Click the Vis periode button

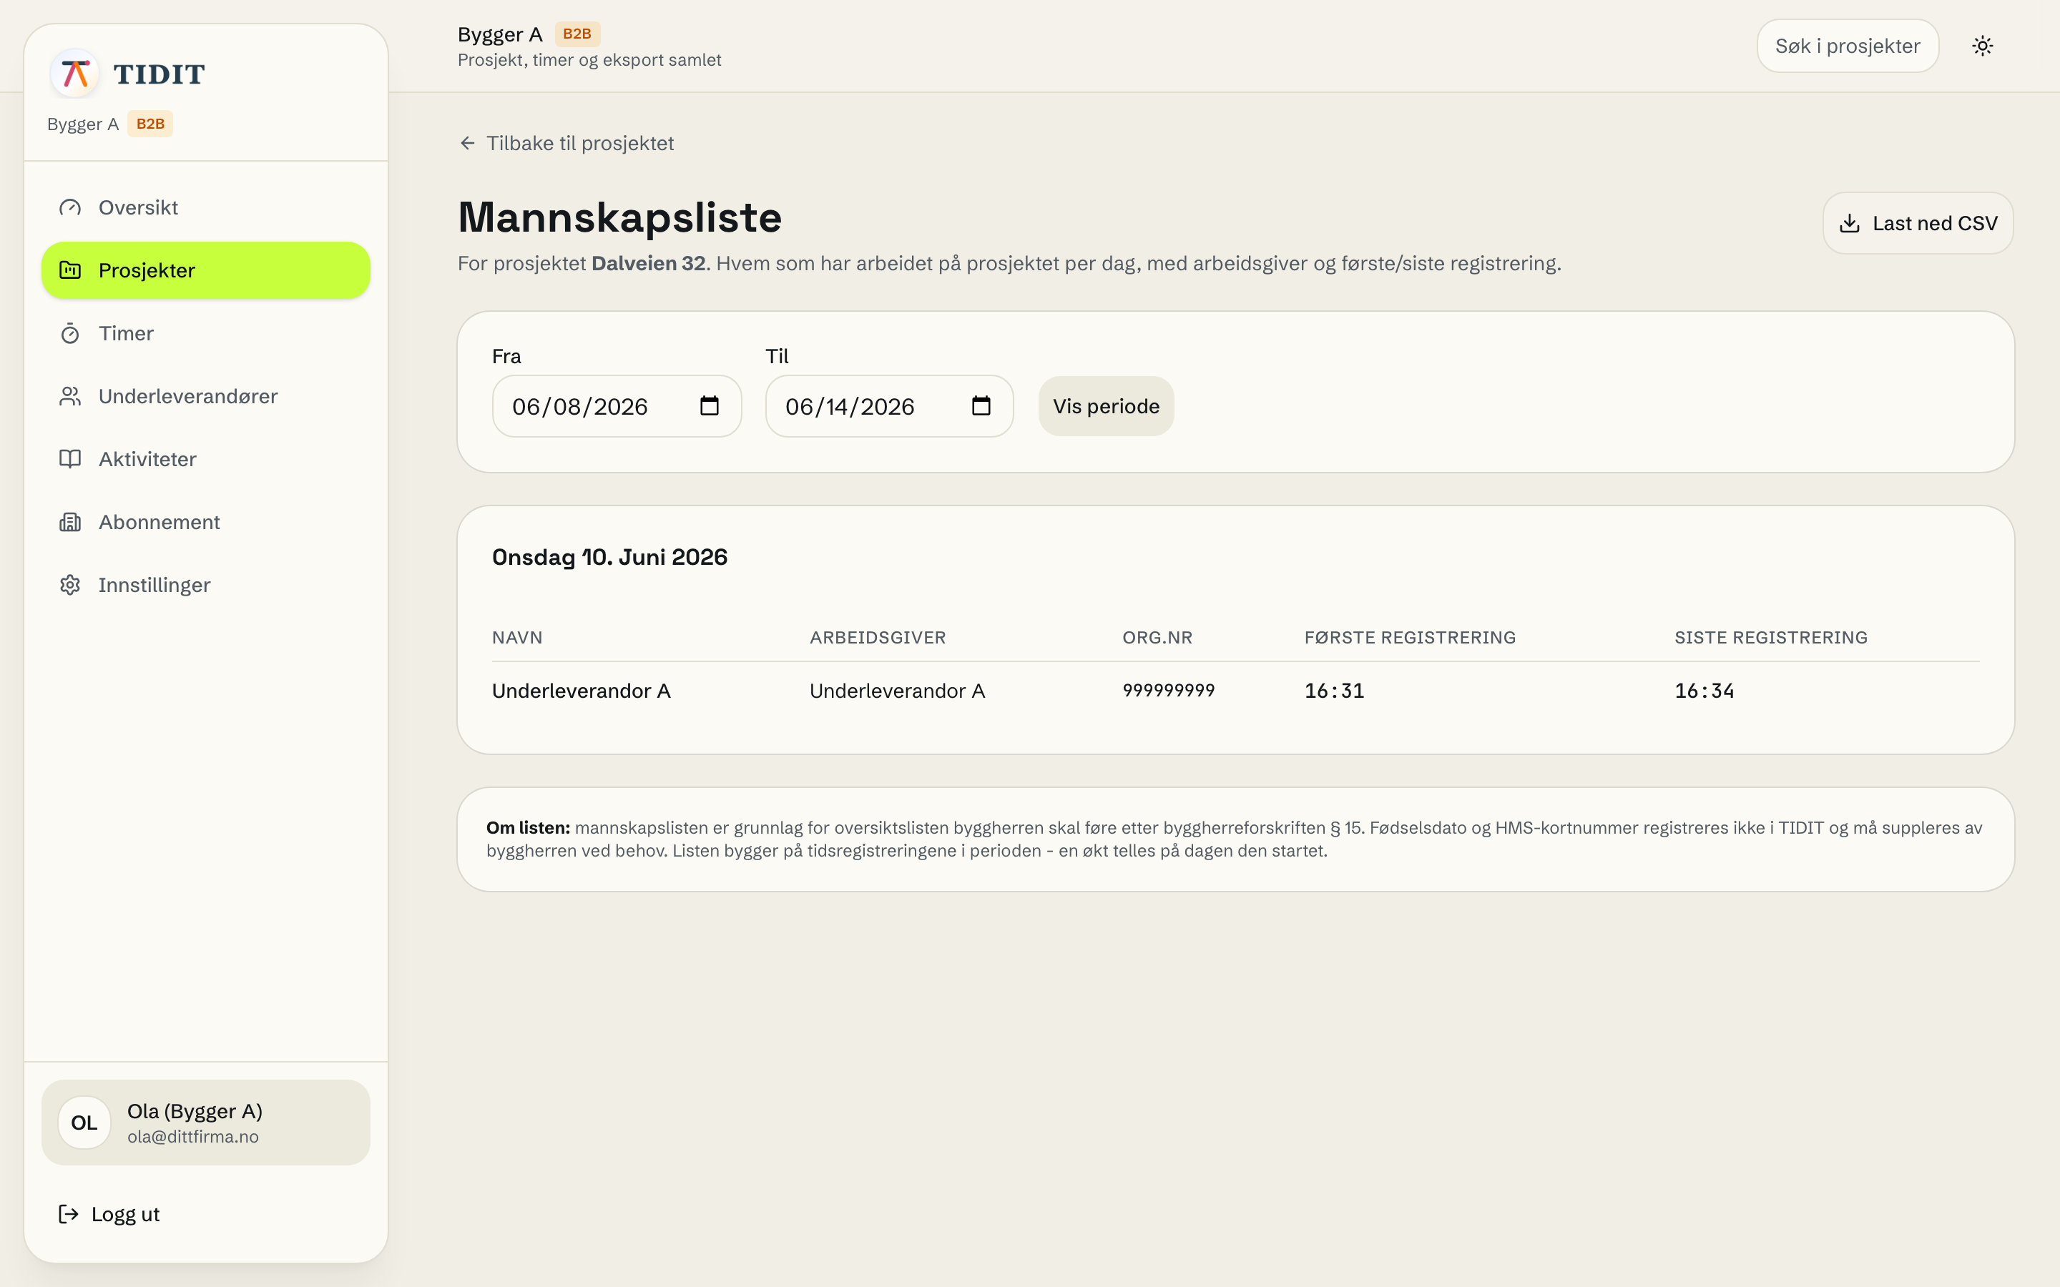(x=1106, y=406)
